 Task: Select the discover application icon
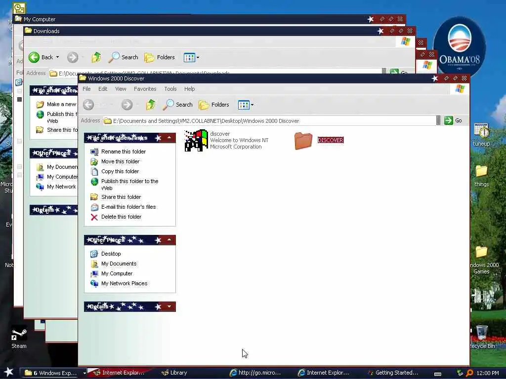coord(196,140)
